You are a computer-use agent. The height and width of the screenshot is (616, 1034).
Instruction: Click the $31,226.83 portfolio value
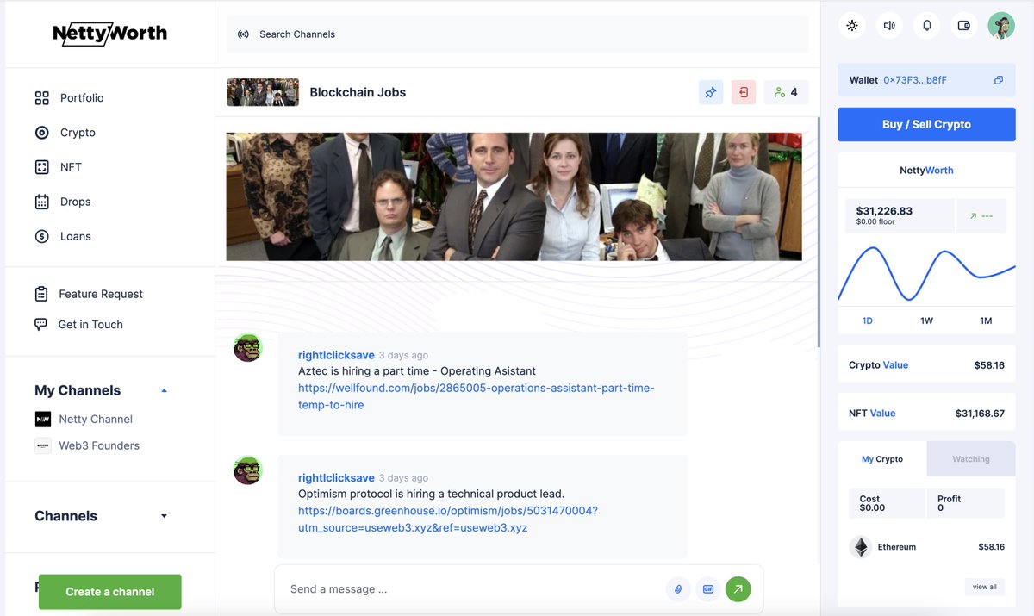tap(884, 211)
